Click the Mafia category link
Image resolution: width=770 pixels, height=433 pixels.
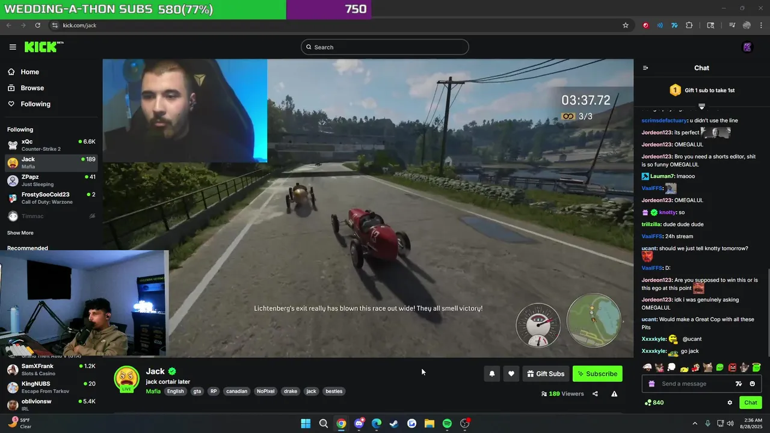tap(153, 391)
